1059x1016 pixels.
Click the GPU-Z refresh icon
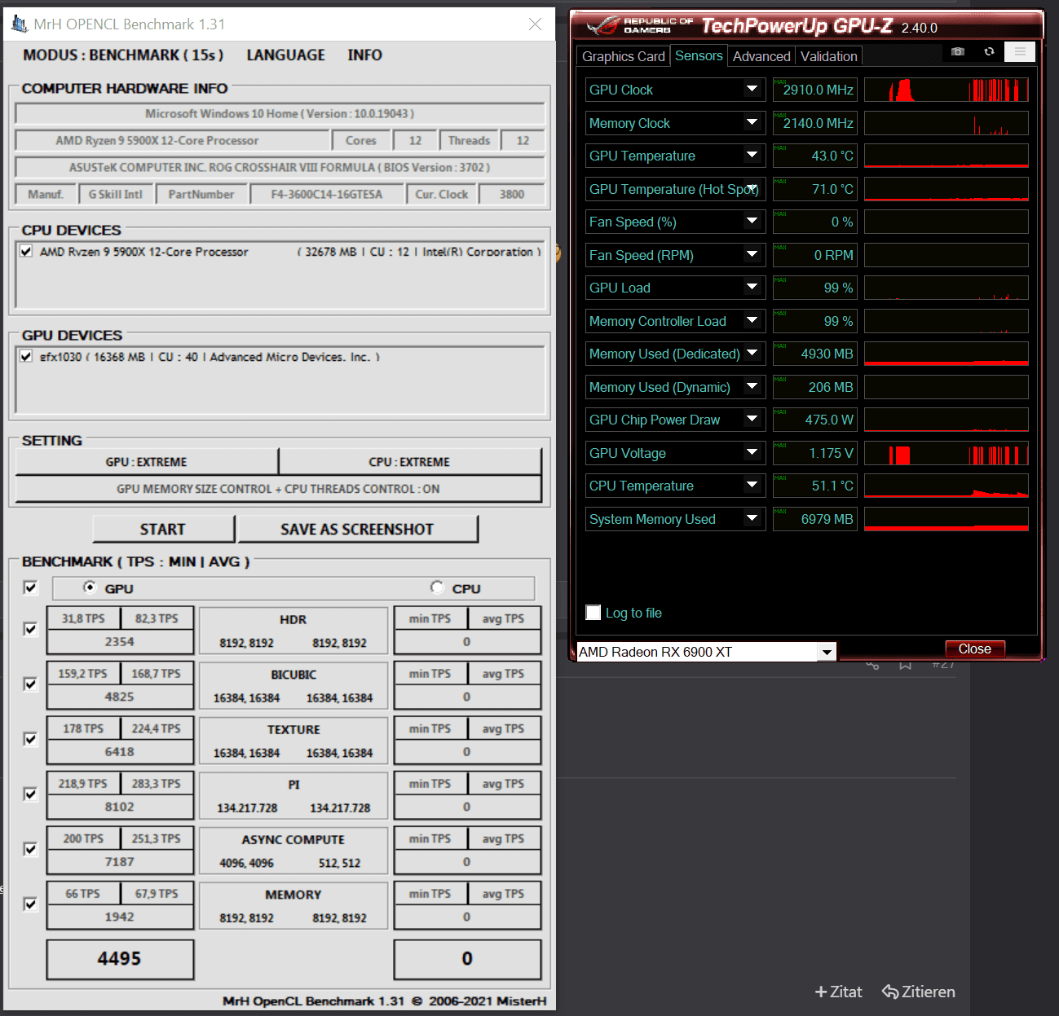click(x=989, y=51)
